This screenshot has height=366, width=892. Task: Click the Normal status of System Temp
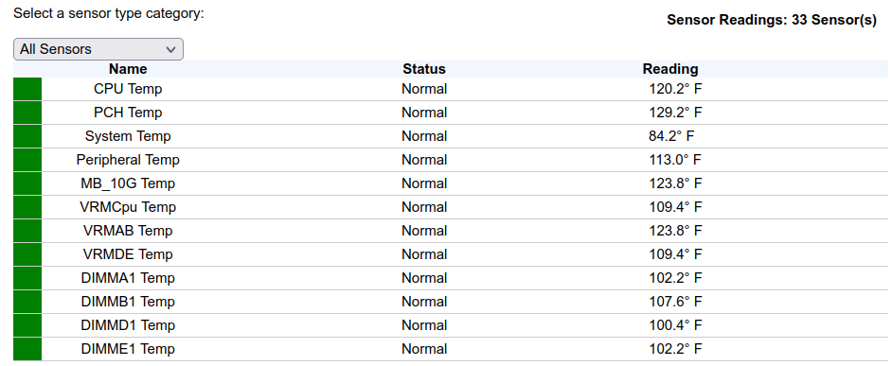coord(424,136)
